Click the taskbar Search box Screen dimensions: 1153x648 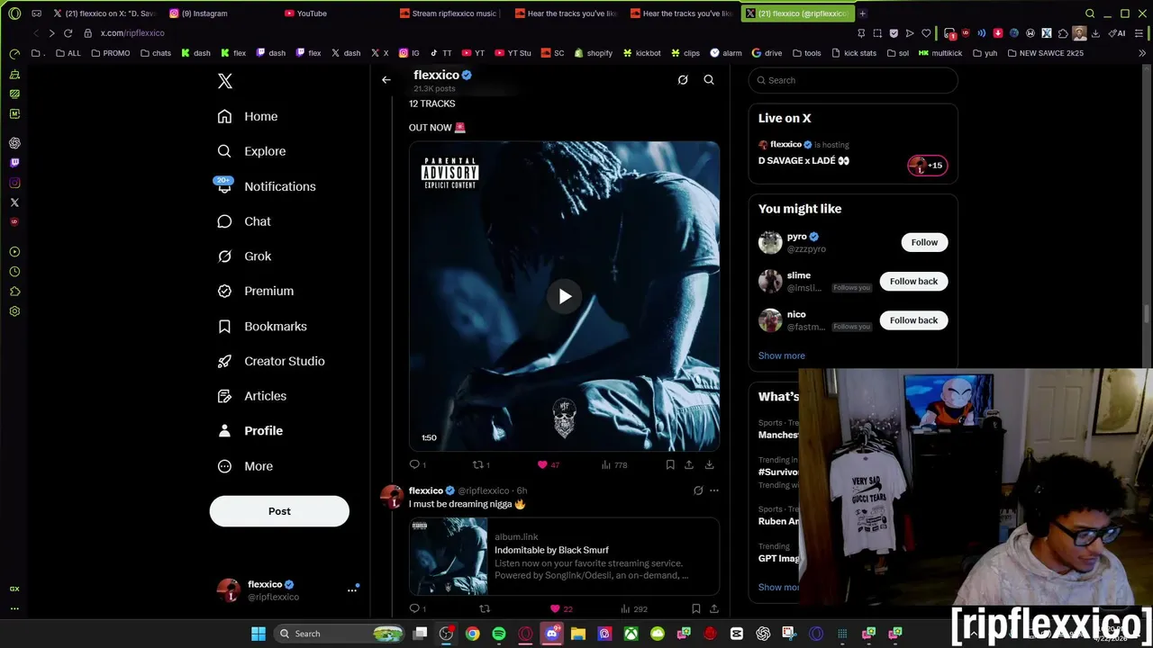click(340, 634)
